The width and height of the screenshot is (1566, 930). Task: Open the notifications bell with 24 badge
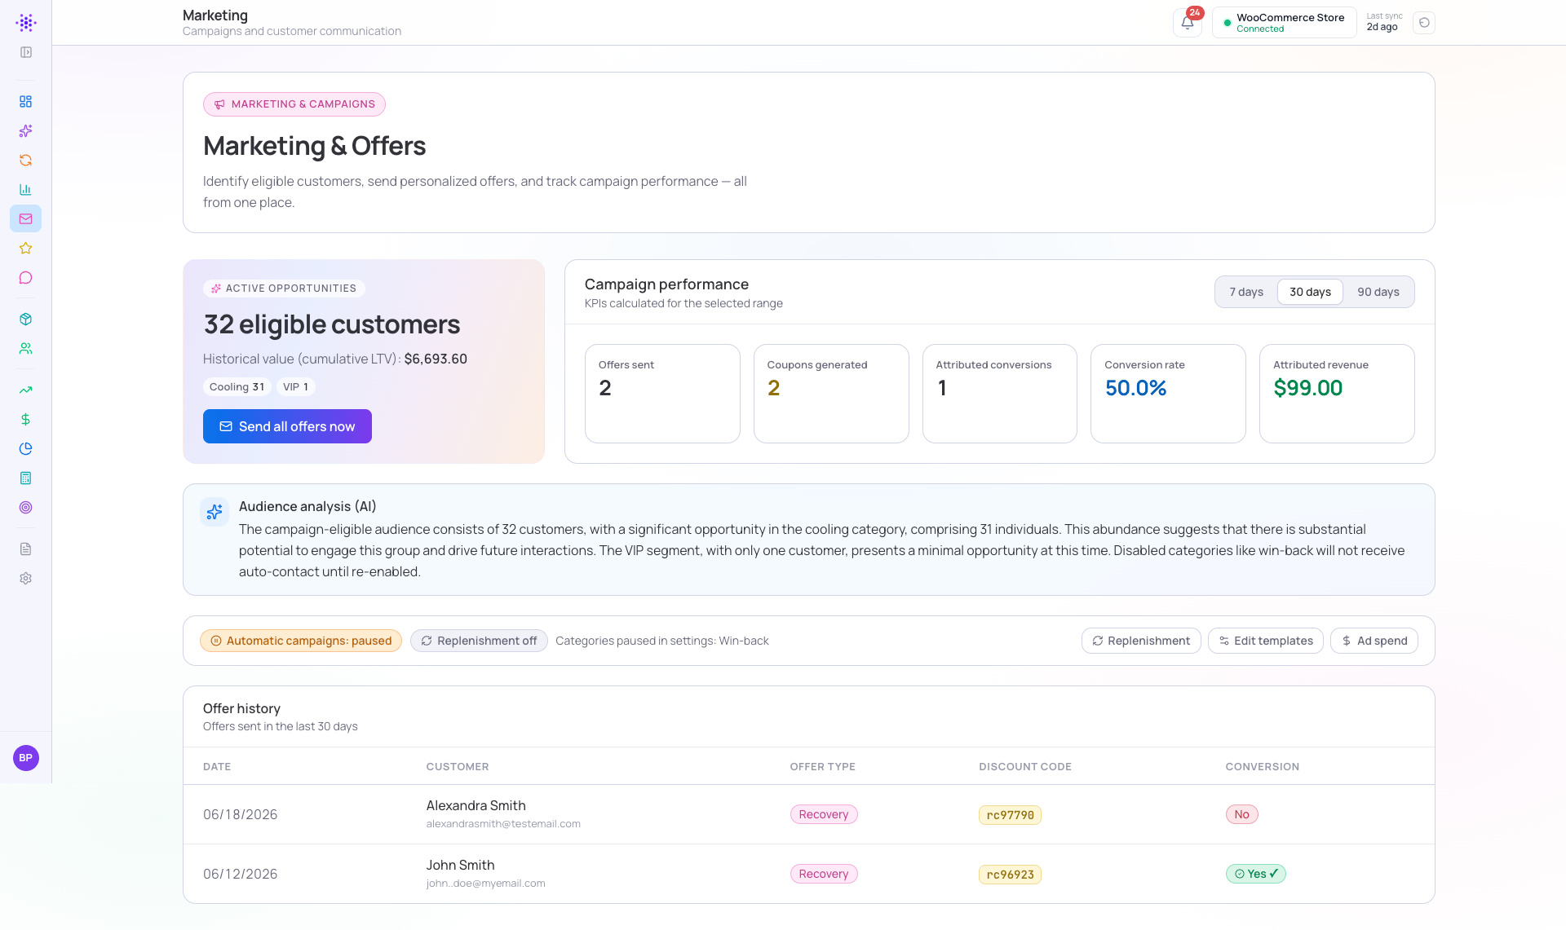coord(1188,23)
